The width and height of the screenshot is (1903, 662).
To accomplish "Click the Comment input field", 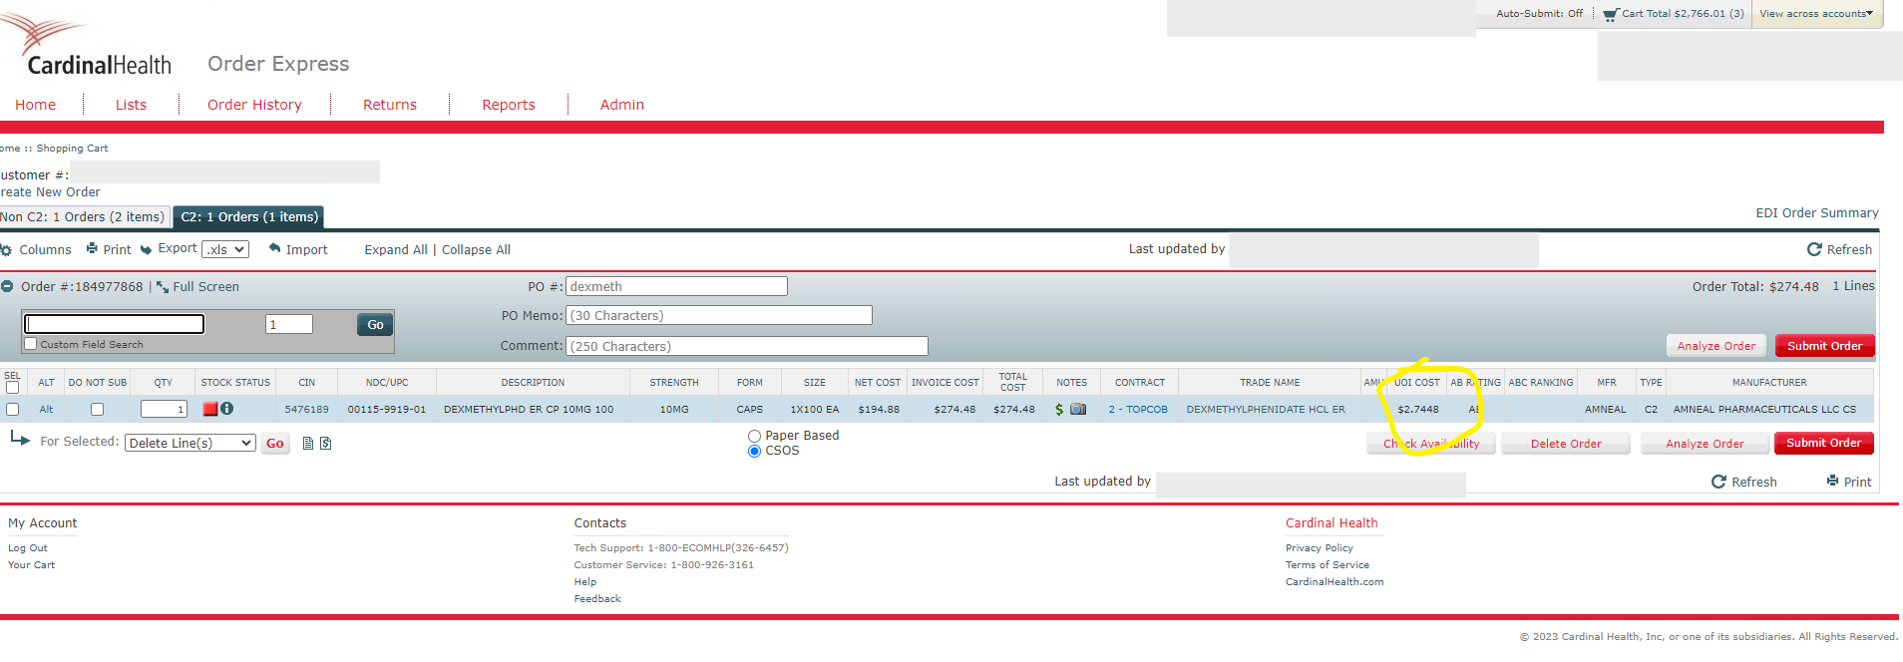I will [x=747, y=346].
